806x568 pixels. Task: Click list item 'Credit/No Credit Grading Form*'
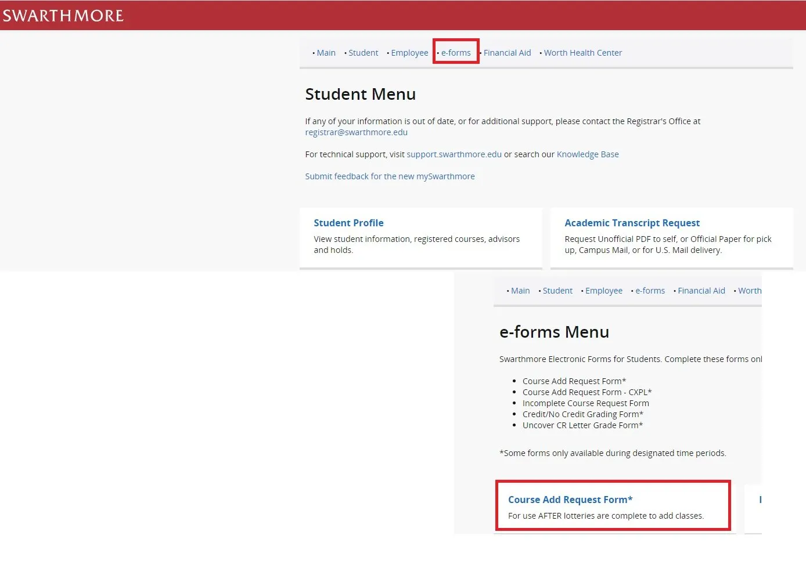tap(583, 414)
